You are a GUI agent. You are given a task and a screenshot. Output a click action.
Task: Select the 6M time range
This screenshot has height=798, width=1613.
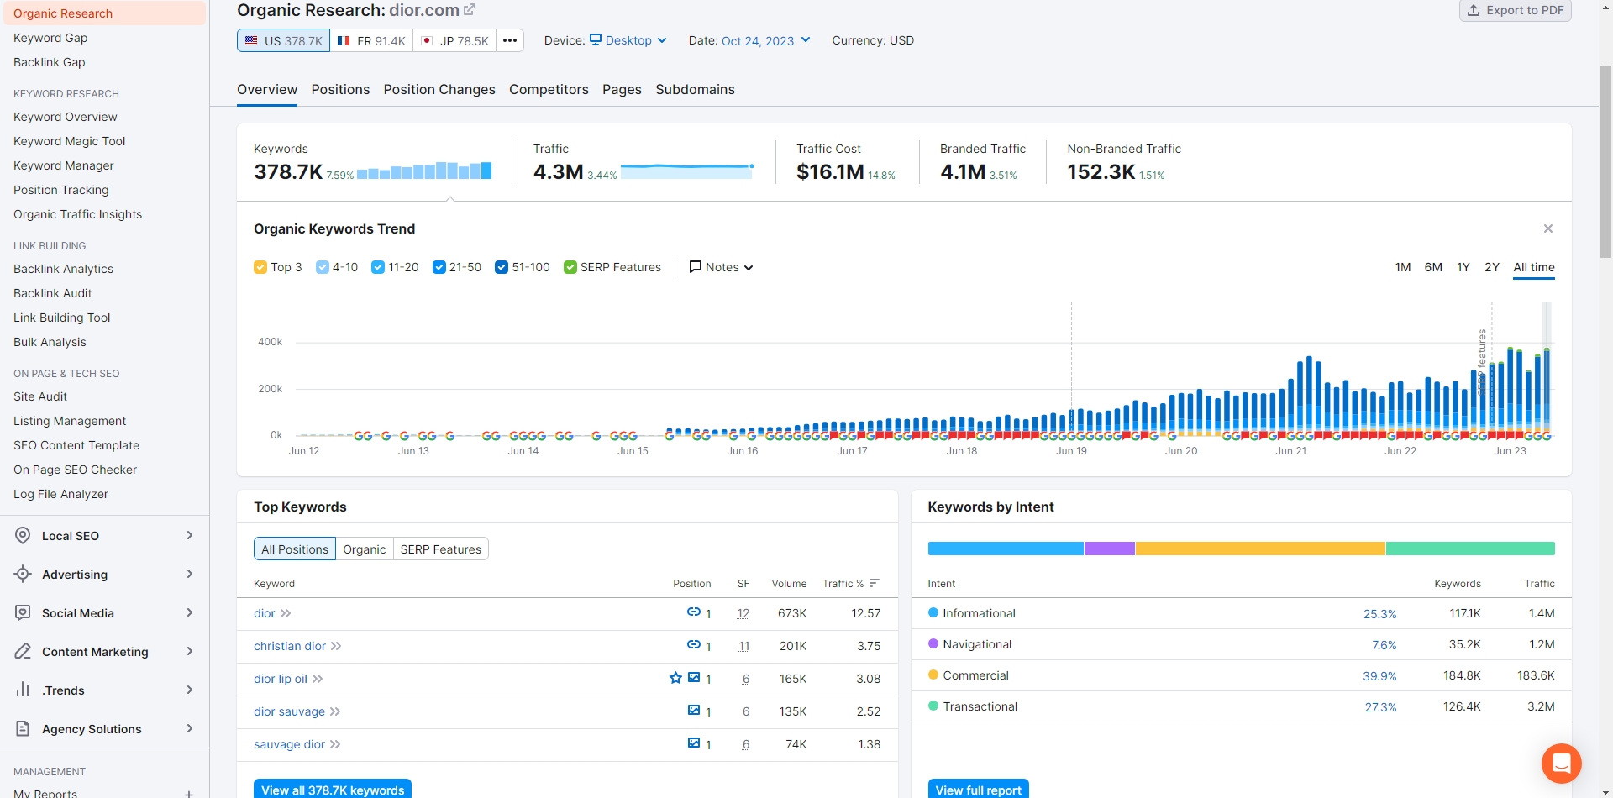coord(1433,267)
